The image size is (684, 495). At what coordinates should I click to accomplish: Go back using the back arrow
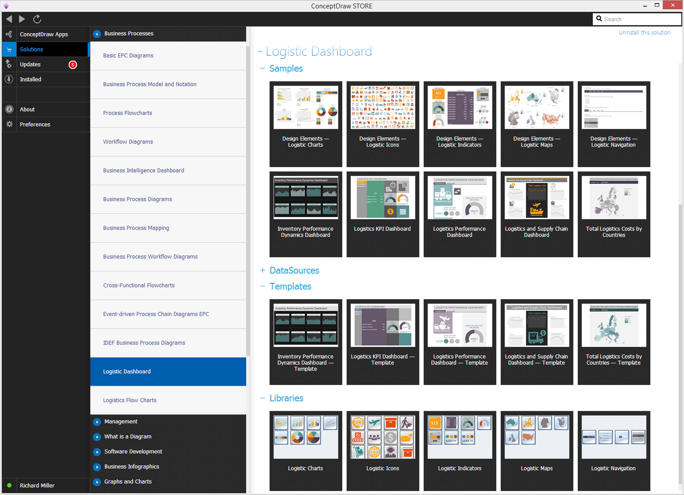pos(9,19)
